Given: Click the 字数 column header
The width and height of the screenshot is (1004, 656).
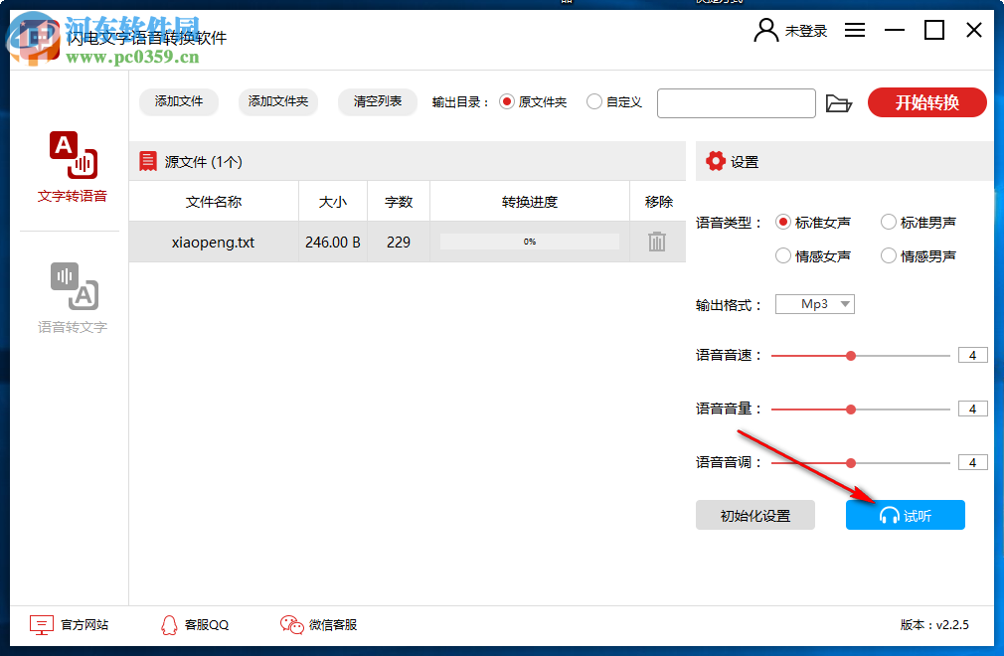Looking at the screenshot, I should 399,202.
